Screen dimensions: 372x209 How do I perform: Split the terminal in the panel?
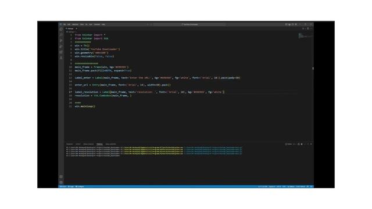tap(298, 144)
